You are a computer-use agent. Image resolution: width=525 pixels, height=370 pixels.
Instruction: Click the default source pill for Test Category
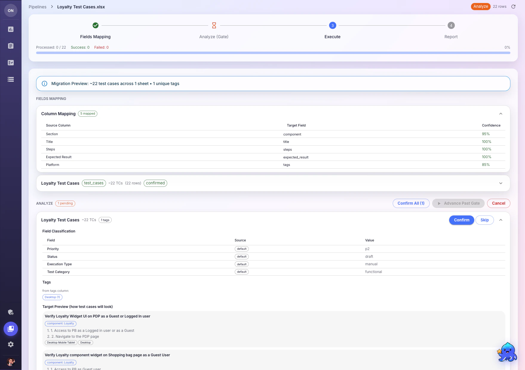(242, 272)
